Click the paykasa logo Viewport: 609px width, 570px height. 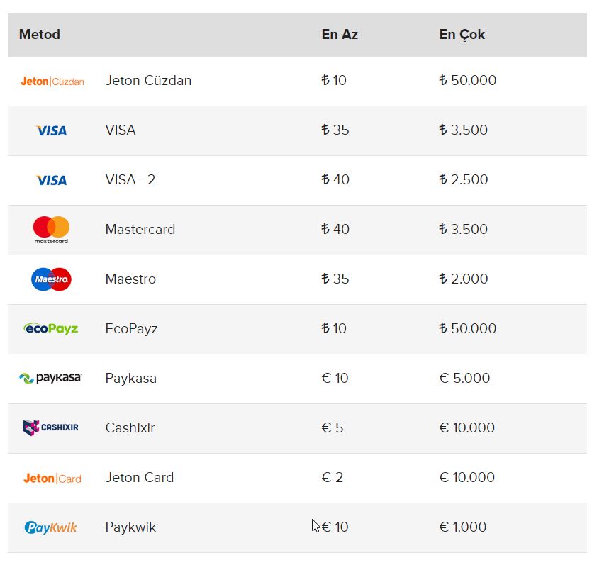click(x=50, y=378)
